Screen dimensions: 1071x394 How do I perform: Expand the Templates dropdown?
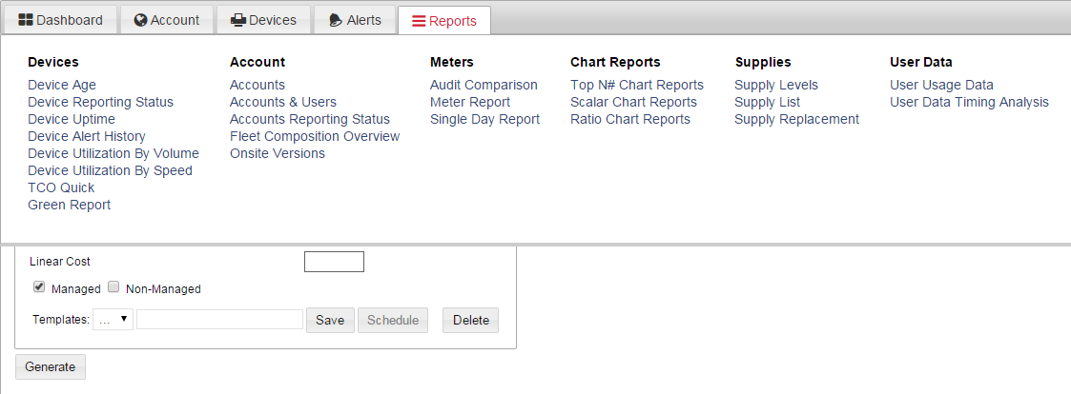click(113, 319)
